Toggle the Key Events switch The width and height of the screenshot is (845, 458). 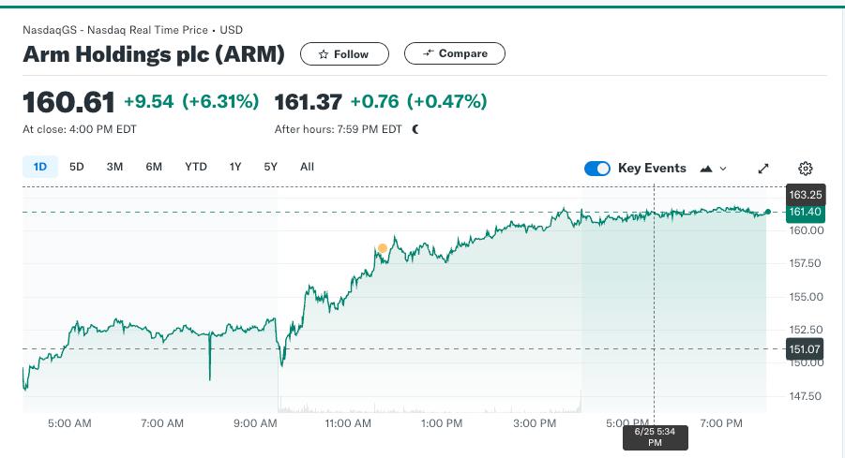597,169
